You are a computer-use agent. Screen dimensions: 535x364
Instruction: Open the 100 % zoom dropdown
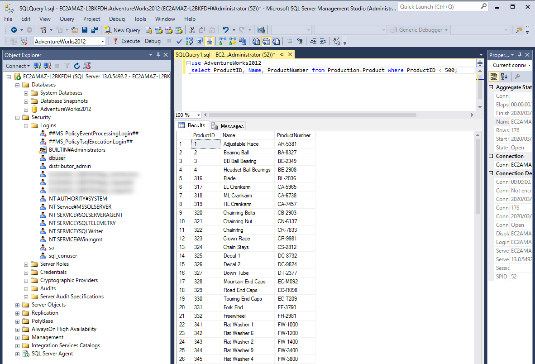coord(199,115)
